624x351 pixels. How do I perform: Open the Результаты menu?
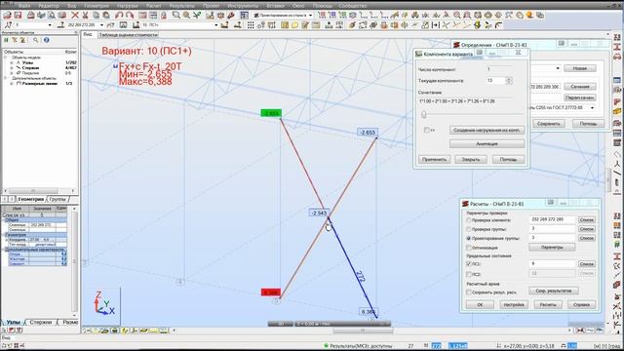click(182, 6)
